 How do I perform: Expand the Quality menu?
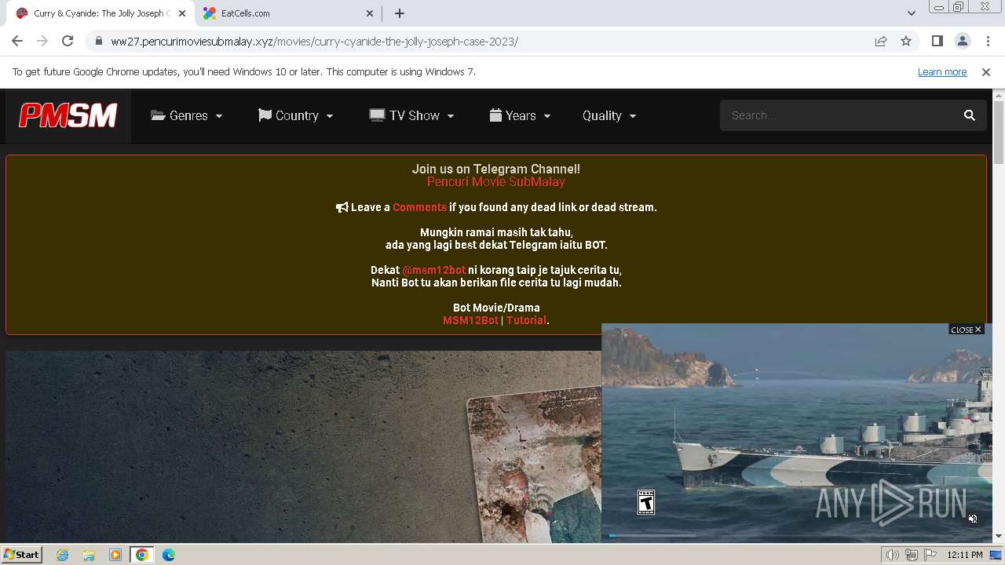[609, 115]
